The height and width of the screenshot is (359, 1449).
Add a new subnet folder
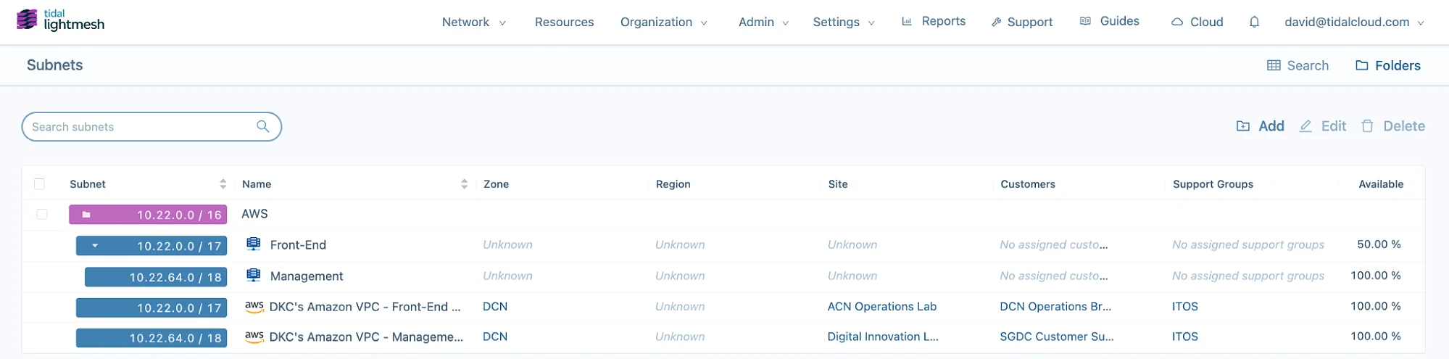(x=1260, y=126)
